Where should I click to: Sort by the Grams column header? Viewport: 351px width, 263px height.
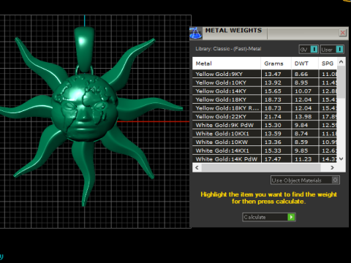coord(276,64)
